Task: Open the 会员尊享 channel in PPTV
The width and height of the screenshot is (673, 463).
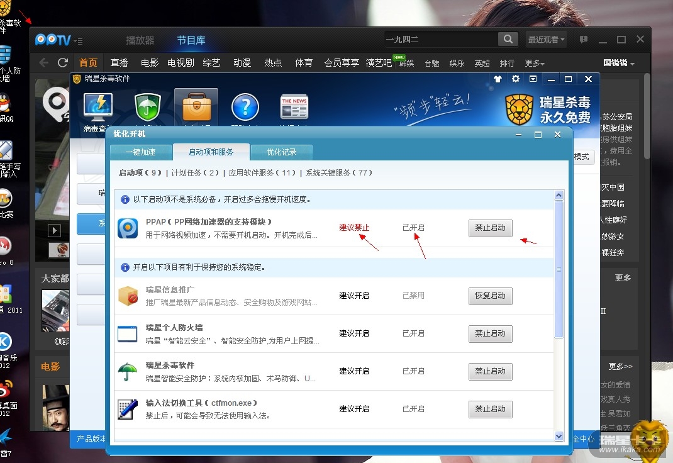Action: click(342, 63)
